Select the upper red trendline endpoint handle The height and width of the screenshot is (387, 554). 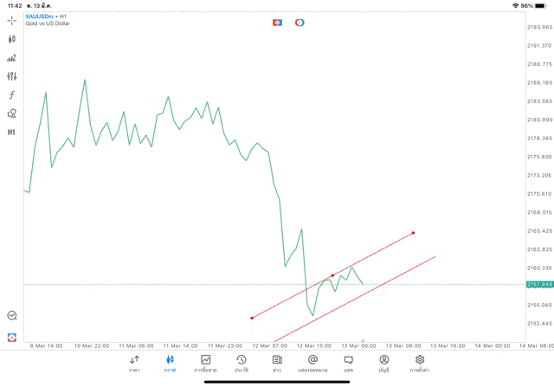[414, 233]
